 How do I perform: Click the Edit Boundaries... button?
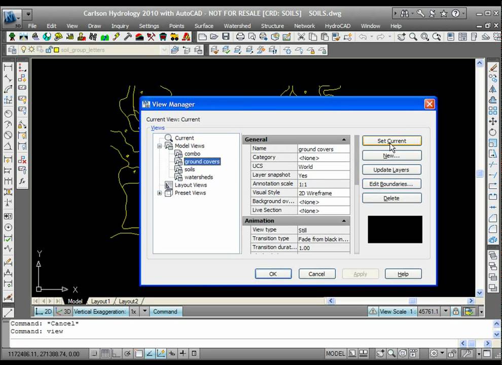click(391, 184)
